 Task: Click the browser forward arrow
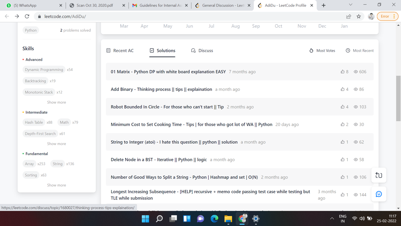pos(17,16)
